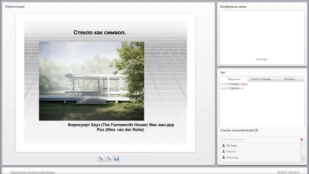Click the Чат panel title

coord(223,72)
